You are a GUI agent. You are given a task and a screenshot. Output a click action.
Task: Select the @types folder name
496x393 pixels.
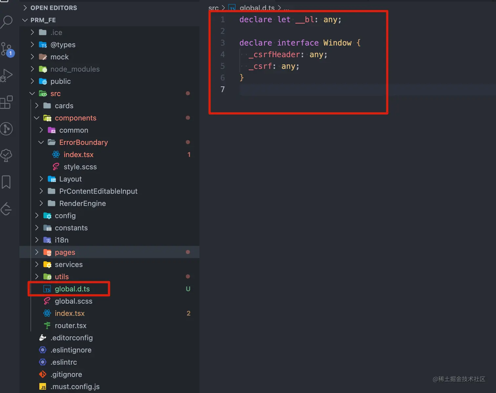coord(63,45)
